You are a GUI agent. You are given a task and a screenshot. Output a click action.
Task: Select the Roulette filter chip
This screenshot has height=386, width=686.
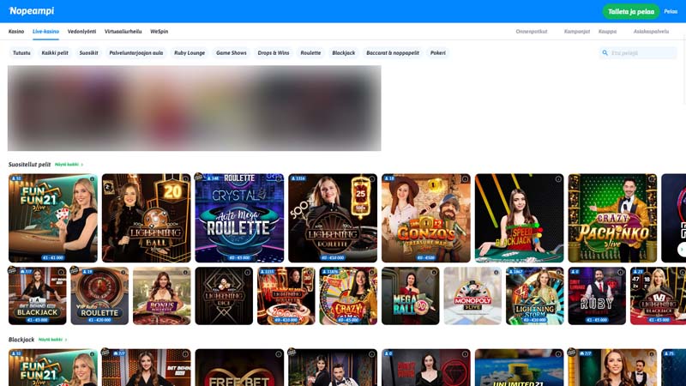click(310, 53)
